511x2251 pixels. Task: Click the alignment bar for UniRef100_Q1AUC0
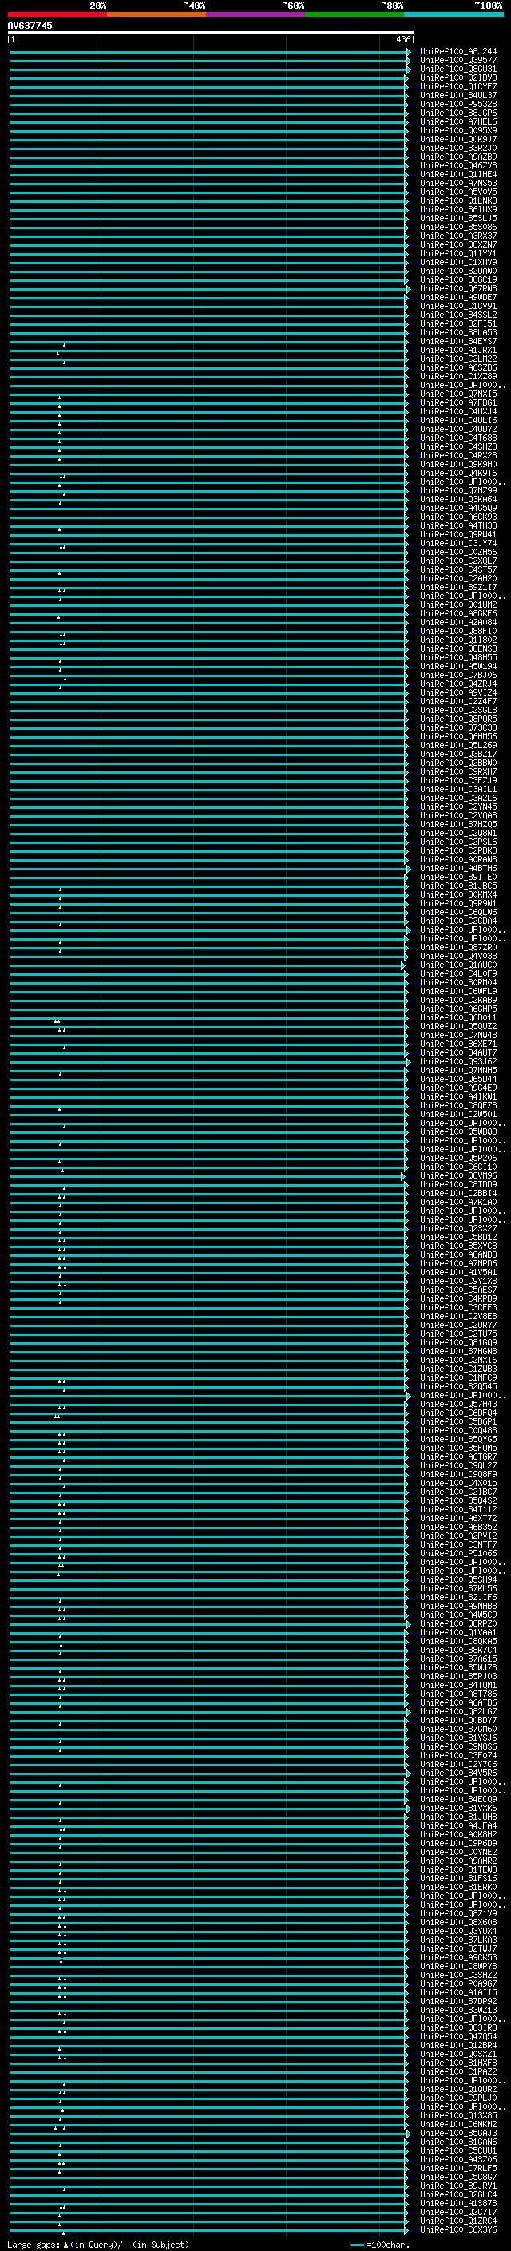pos(207,965)
